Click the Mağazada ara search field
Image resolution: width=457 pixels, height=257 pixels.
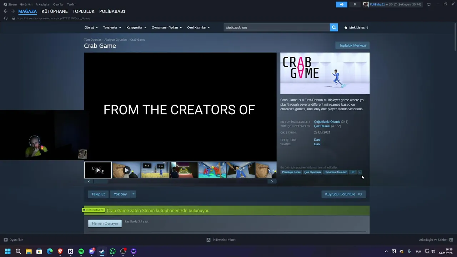pyautogui.click(x=277, y=27)
